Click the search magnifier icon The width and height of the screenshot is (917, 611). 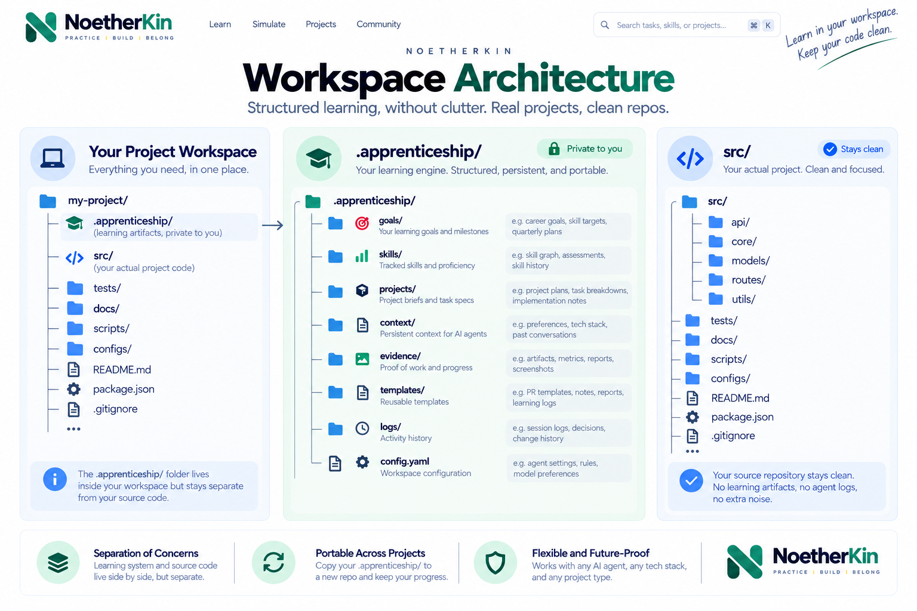point(605,25)
